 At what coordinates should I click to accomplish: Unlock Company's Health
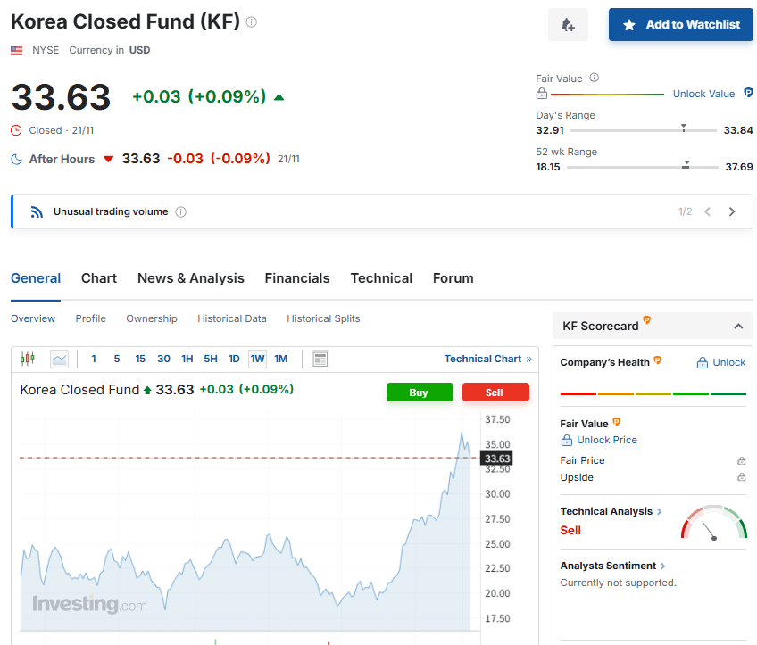(x=721, y=363)
